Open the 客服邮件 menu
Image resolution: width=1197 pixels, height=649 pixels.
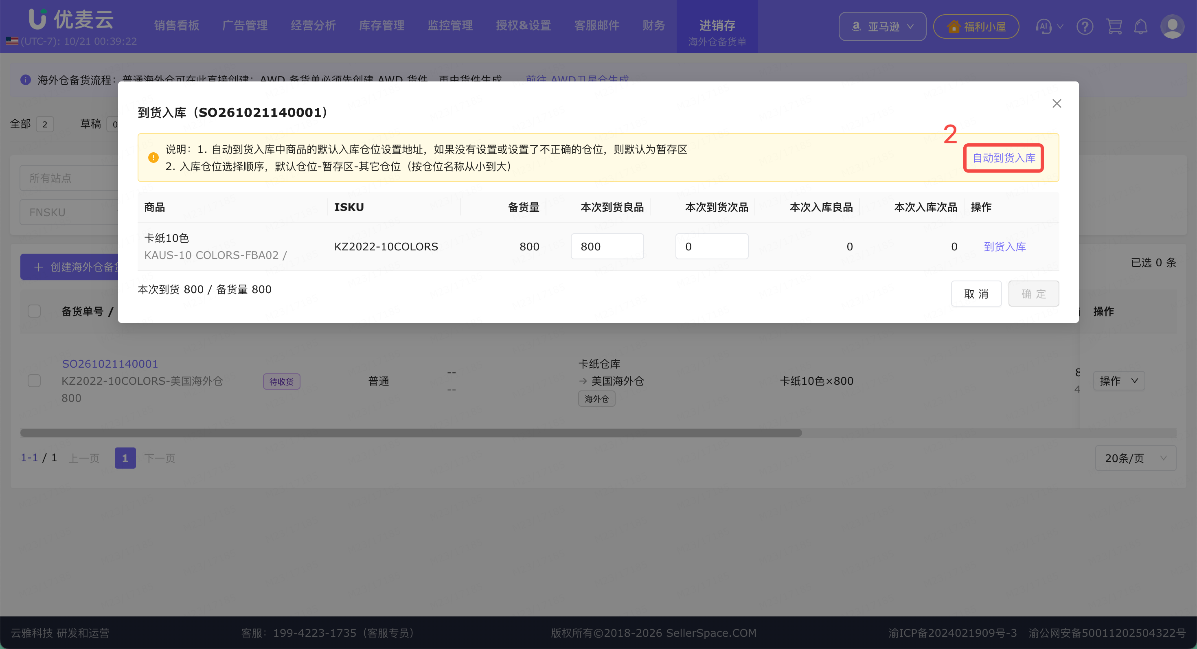(596, 26)
